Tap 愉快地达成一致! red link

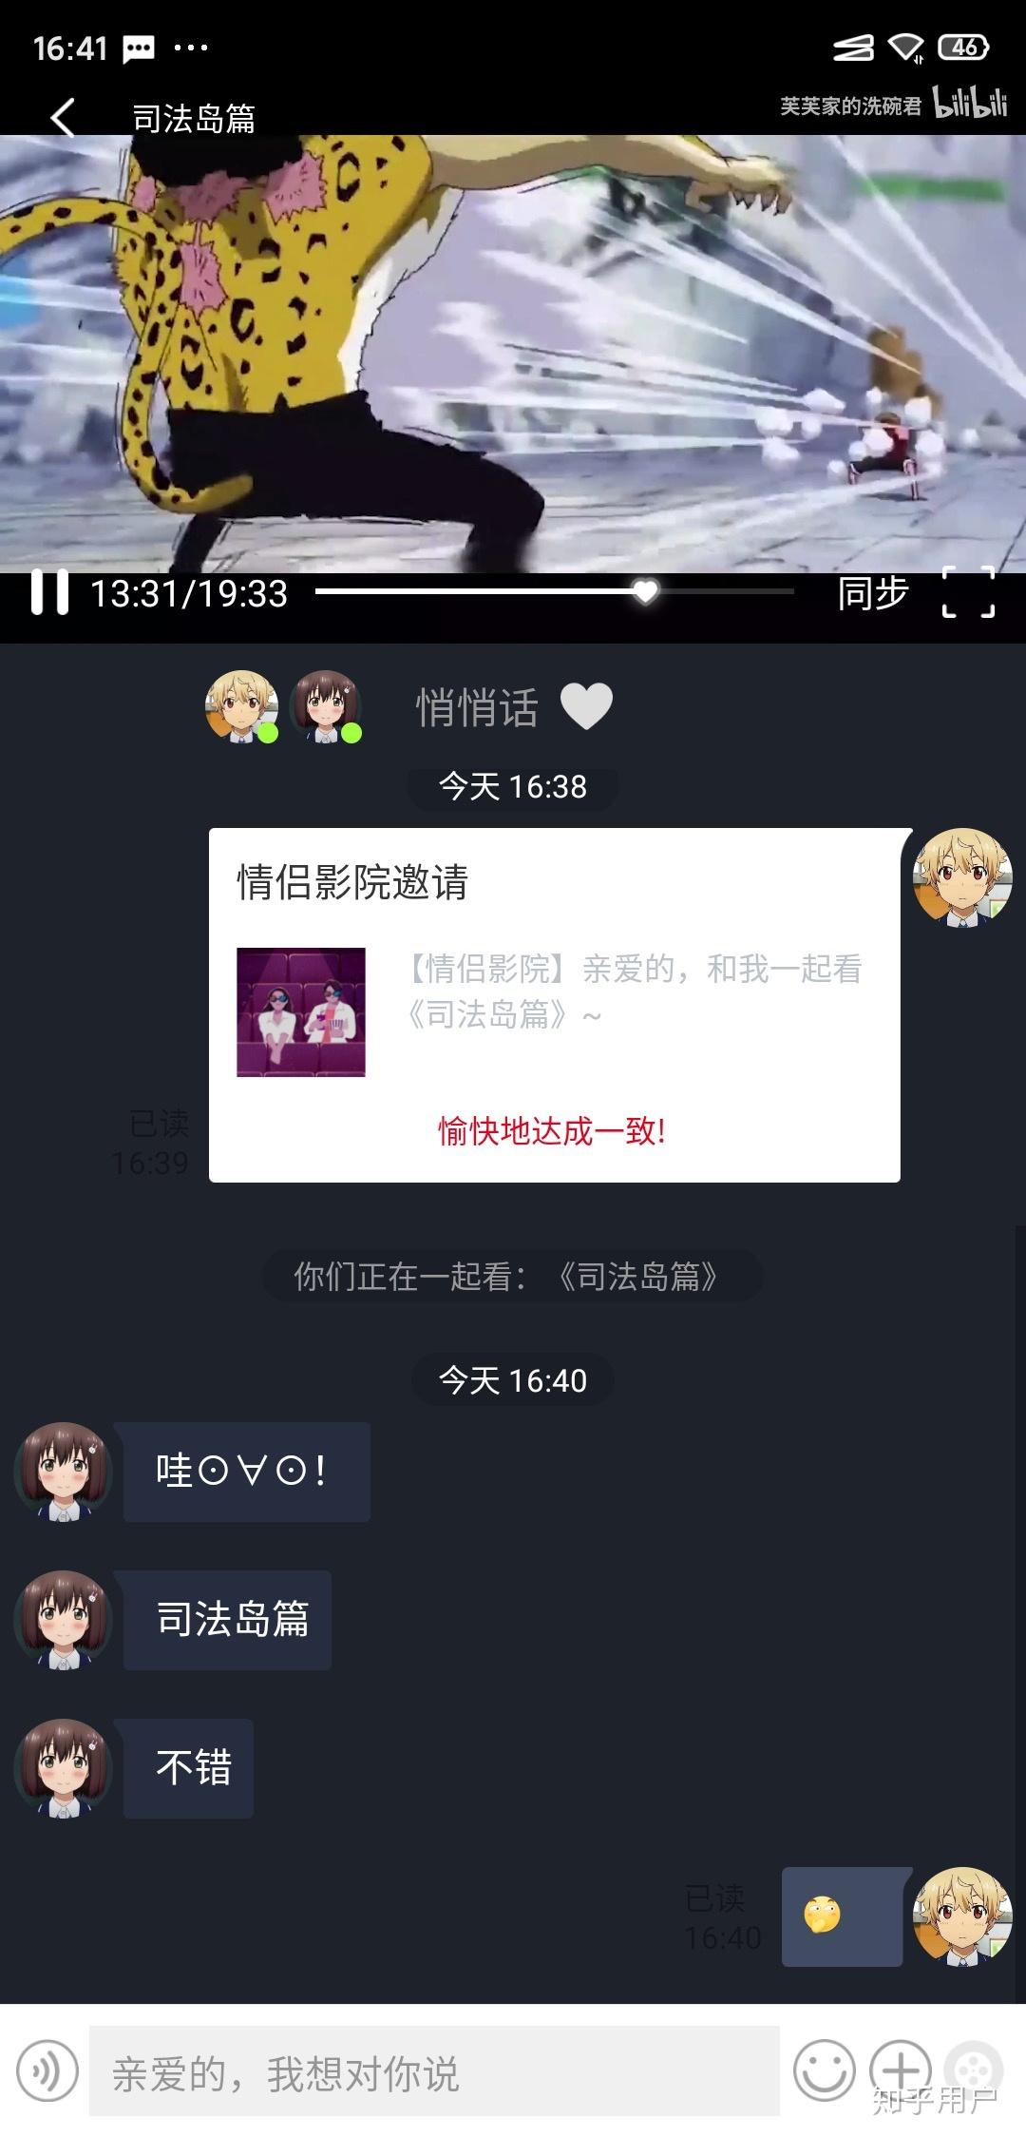[x=552, y=1131]
